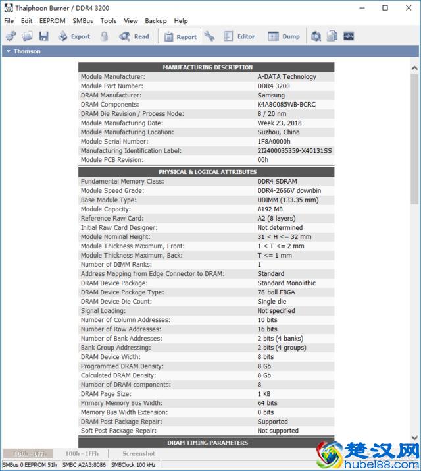Screen dimensions: 421x471
Task: Click the magnifier chip icon in toolbar
Action: 316,36
